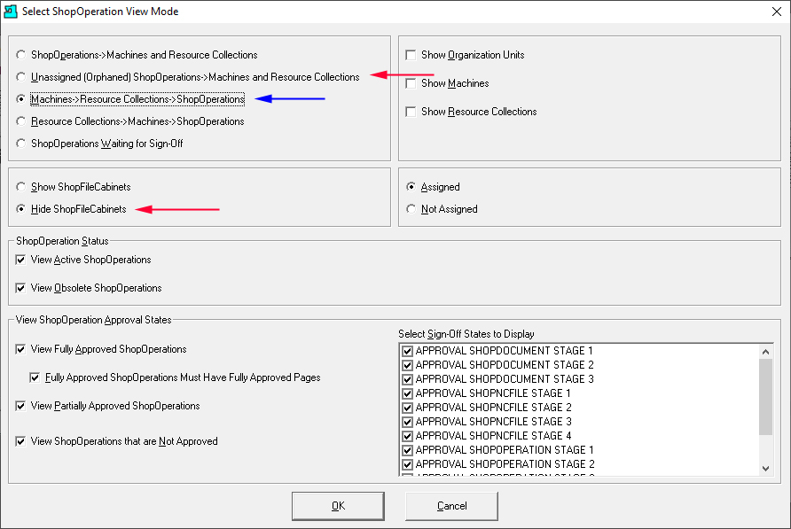Uncheck APPROVAL SHOPNCFILE STAGE 3
This screenshot has width=791, height=529.
pyautogui.click(x=408, y=422)
